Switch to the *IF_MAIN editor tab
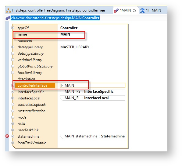The image size is (182, 166). pyautogui.click(x=151, y=10)
